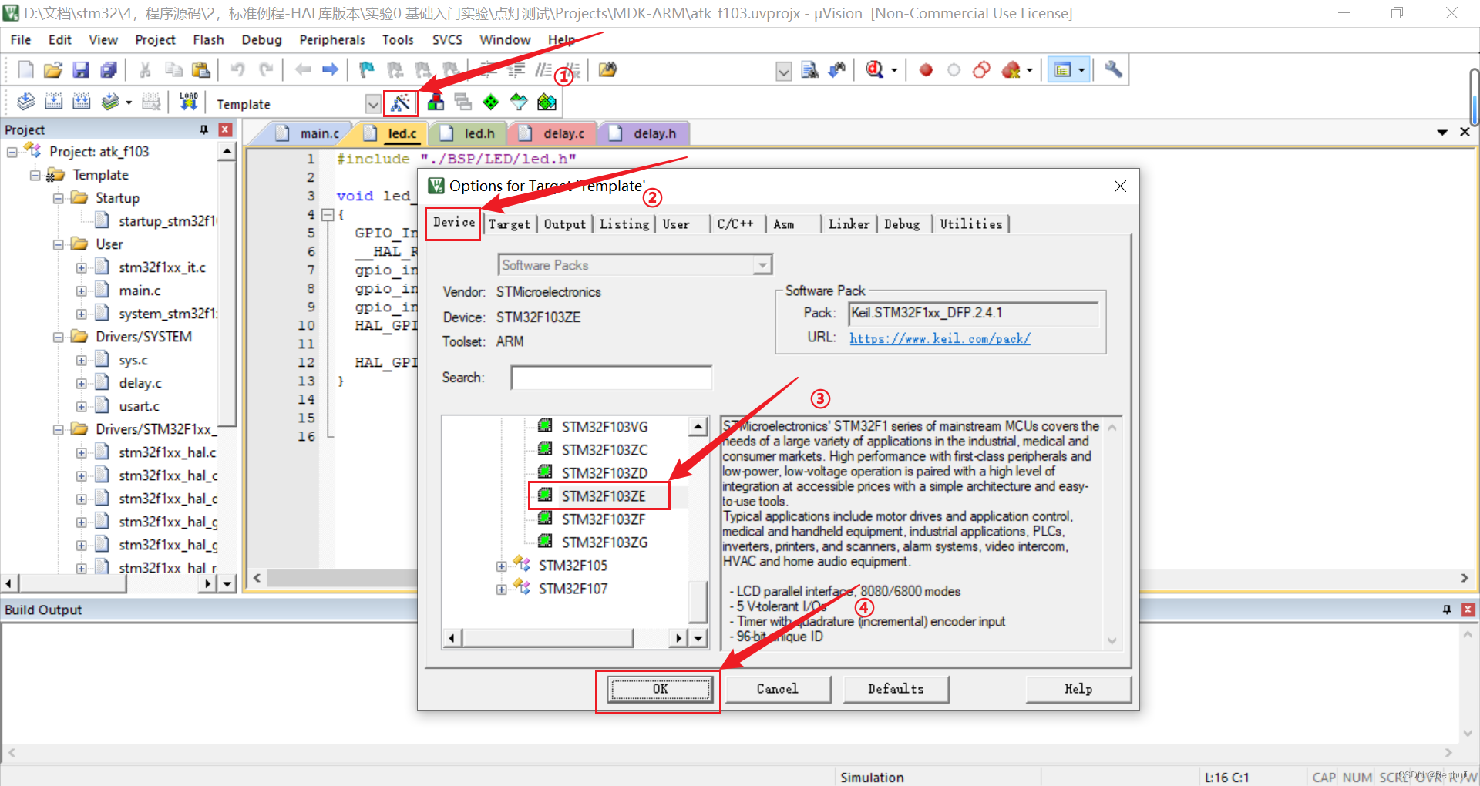The width and height of the screenshot is (1480, 786).
Task: Click the Build target icon
Action: click(x=53, y=102)
